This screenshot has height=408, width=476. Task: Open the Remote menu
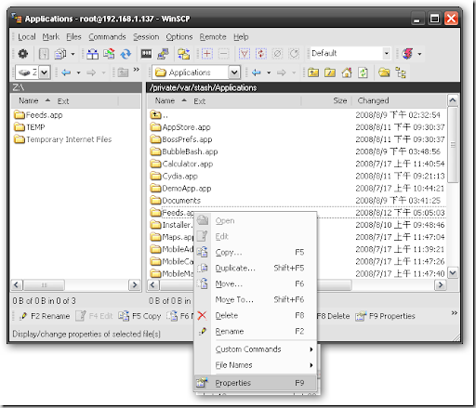pyautogui.click(x=213, y=37)
